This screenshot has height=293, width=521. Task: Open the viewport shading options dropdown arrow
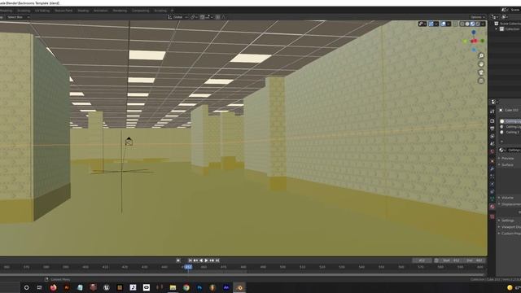coord(483,24)
